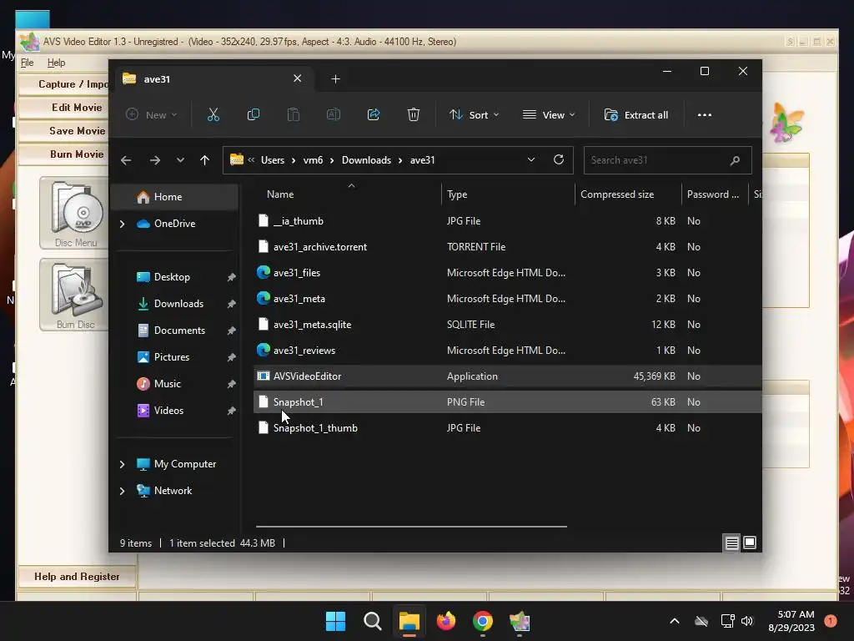The height and width of the screenshot is (641, 854).
Task: Open Help menu in AVS Video Editor
Action: coord(56,63)
